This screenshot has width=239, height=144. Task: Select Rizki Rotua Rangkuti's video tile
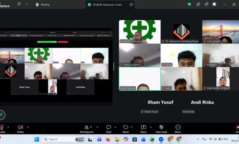(x=220, y=79)
